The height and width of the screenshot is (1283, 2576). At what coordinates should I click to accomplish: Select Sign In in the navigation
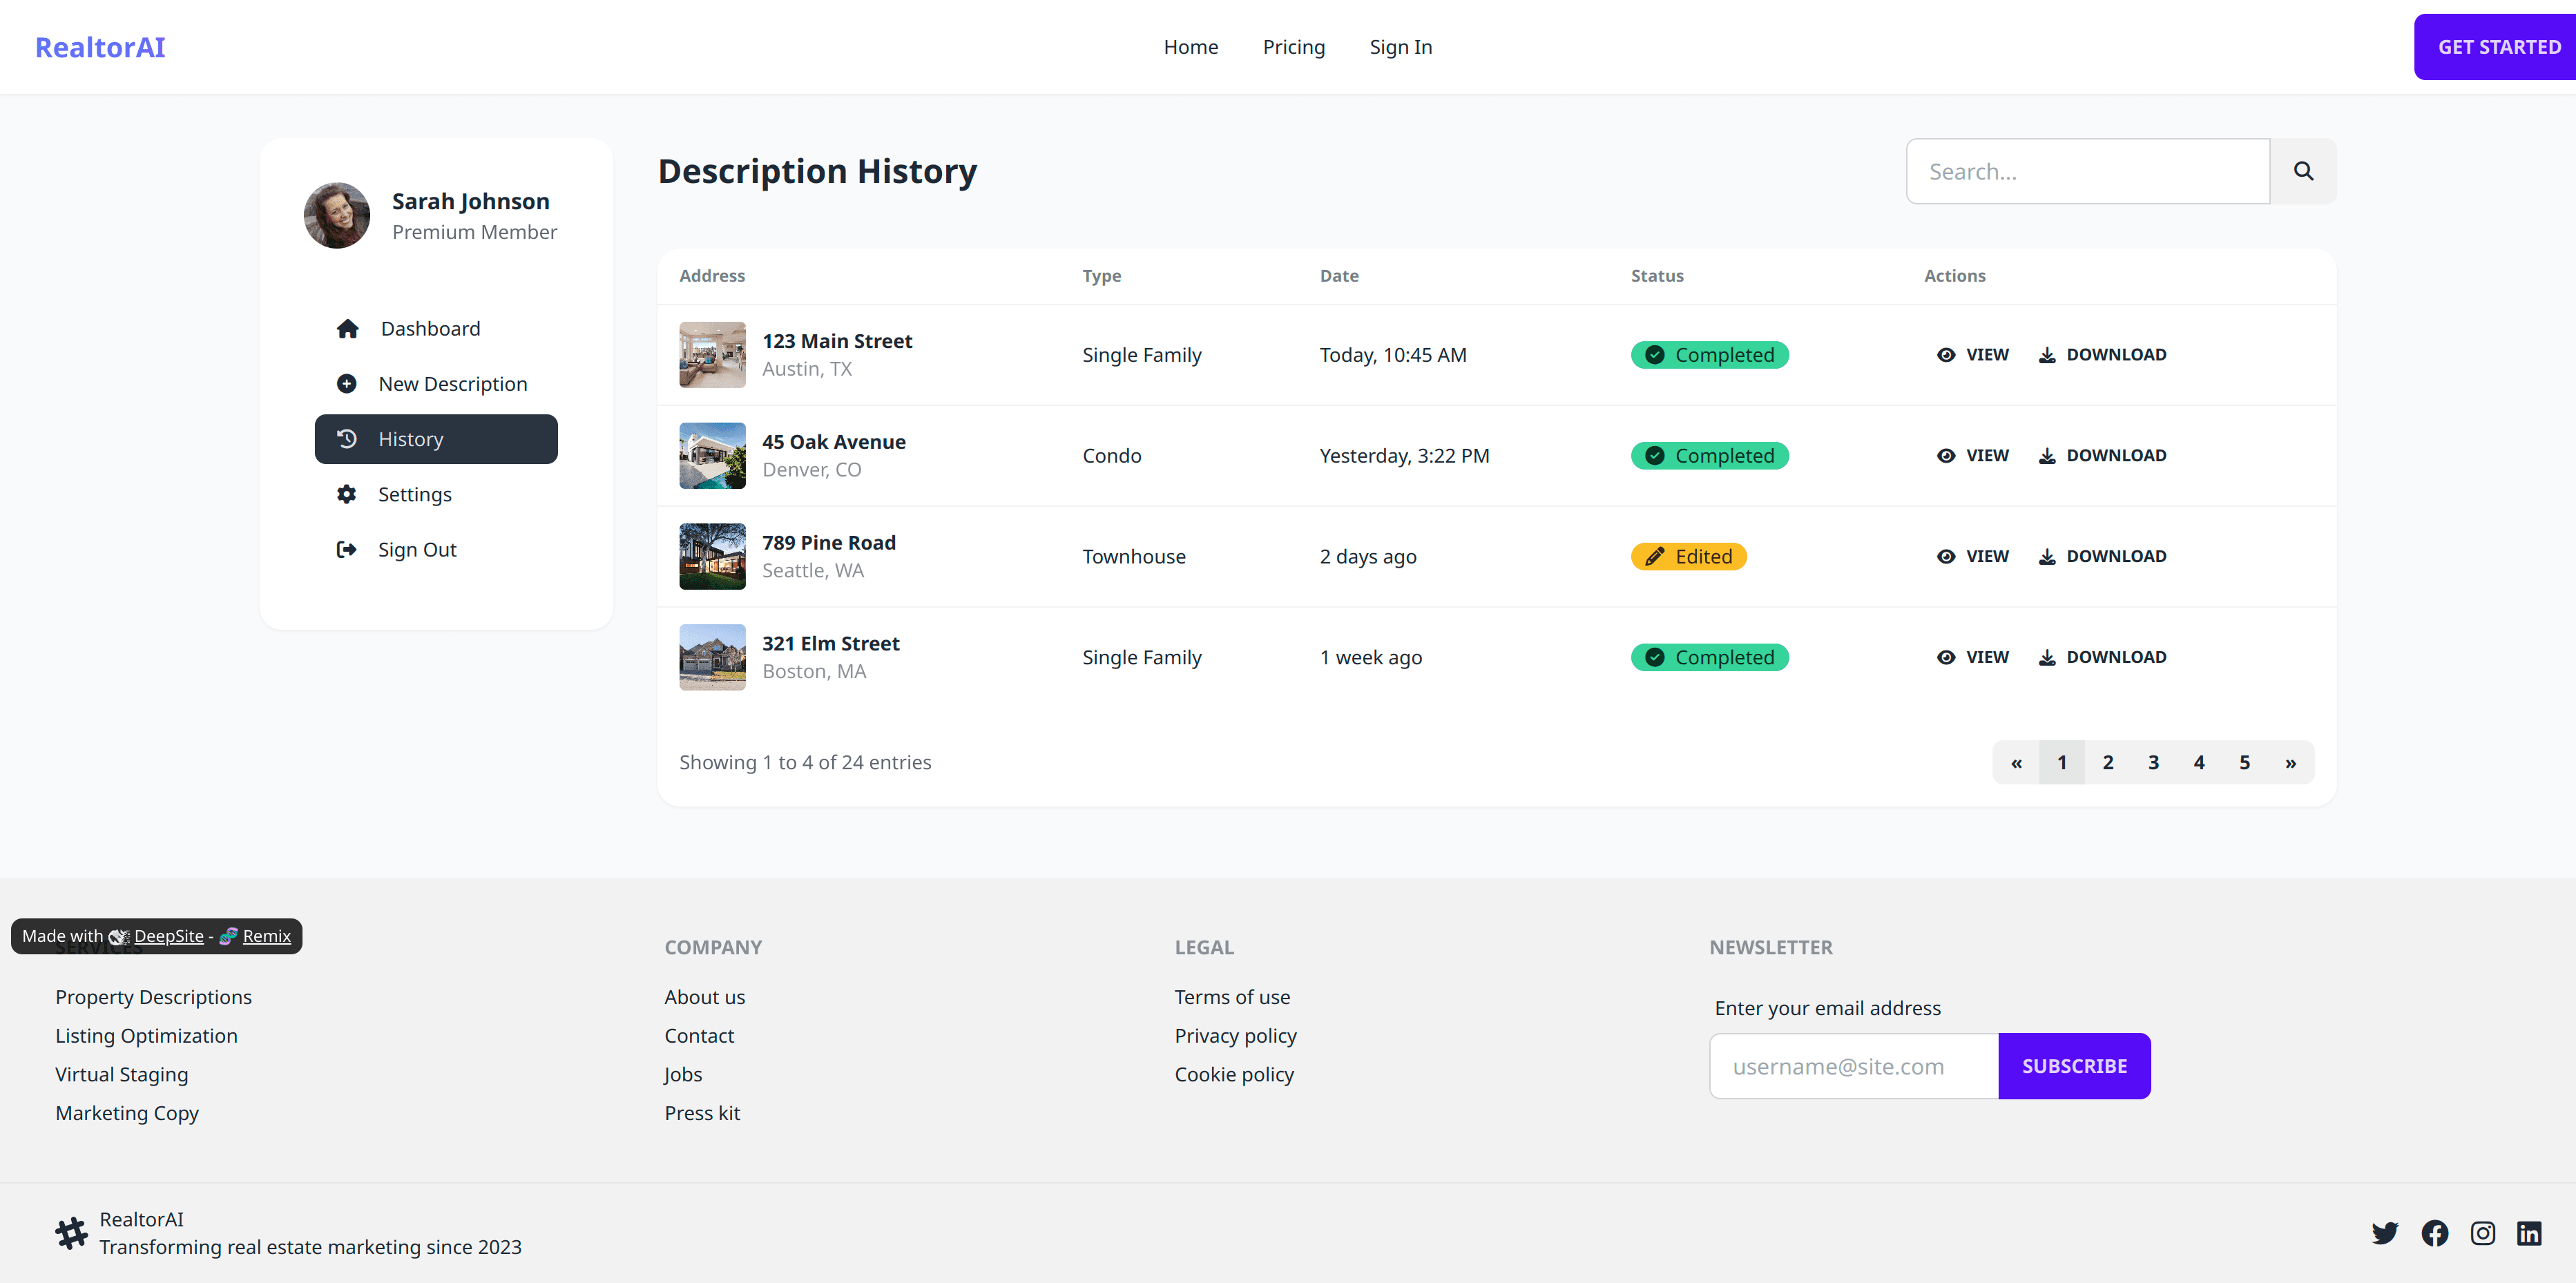[1400, 46]
